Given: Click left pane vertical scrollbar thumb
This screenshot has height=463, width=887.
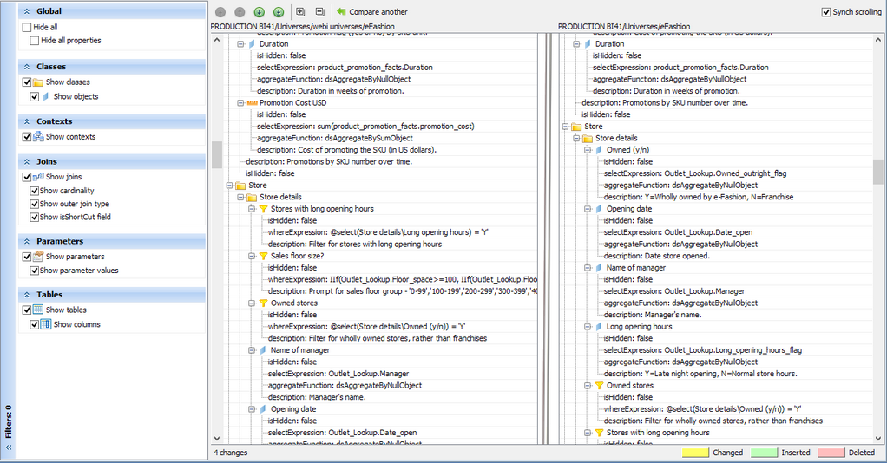Looking at the screenshot, I should 217,155.
